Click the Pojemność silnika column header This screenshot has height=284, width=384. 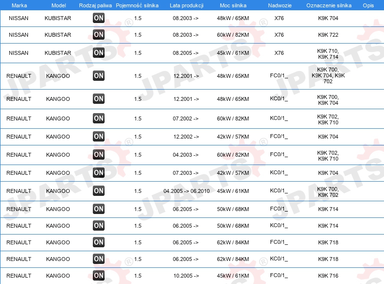[137, 5]
